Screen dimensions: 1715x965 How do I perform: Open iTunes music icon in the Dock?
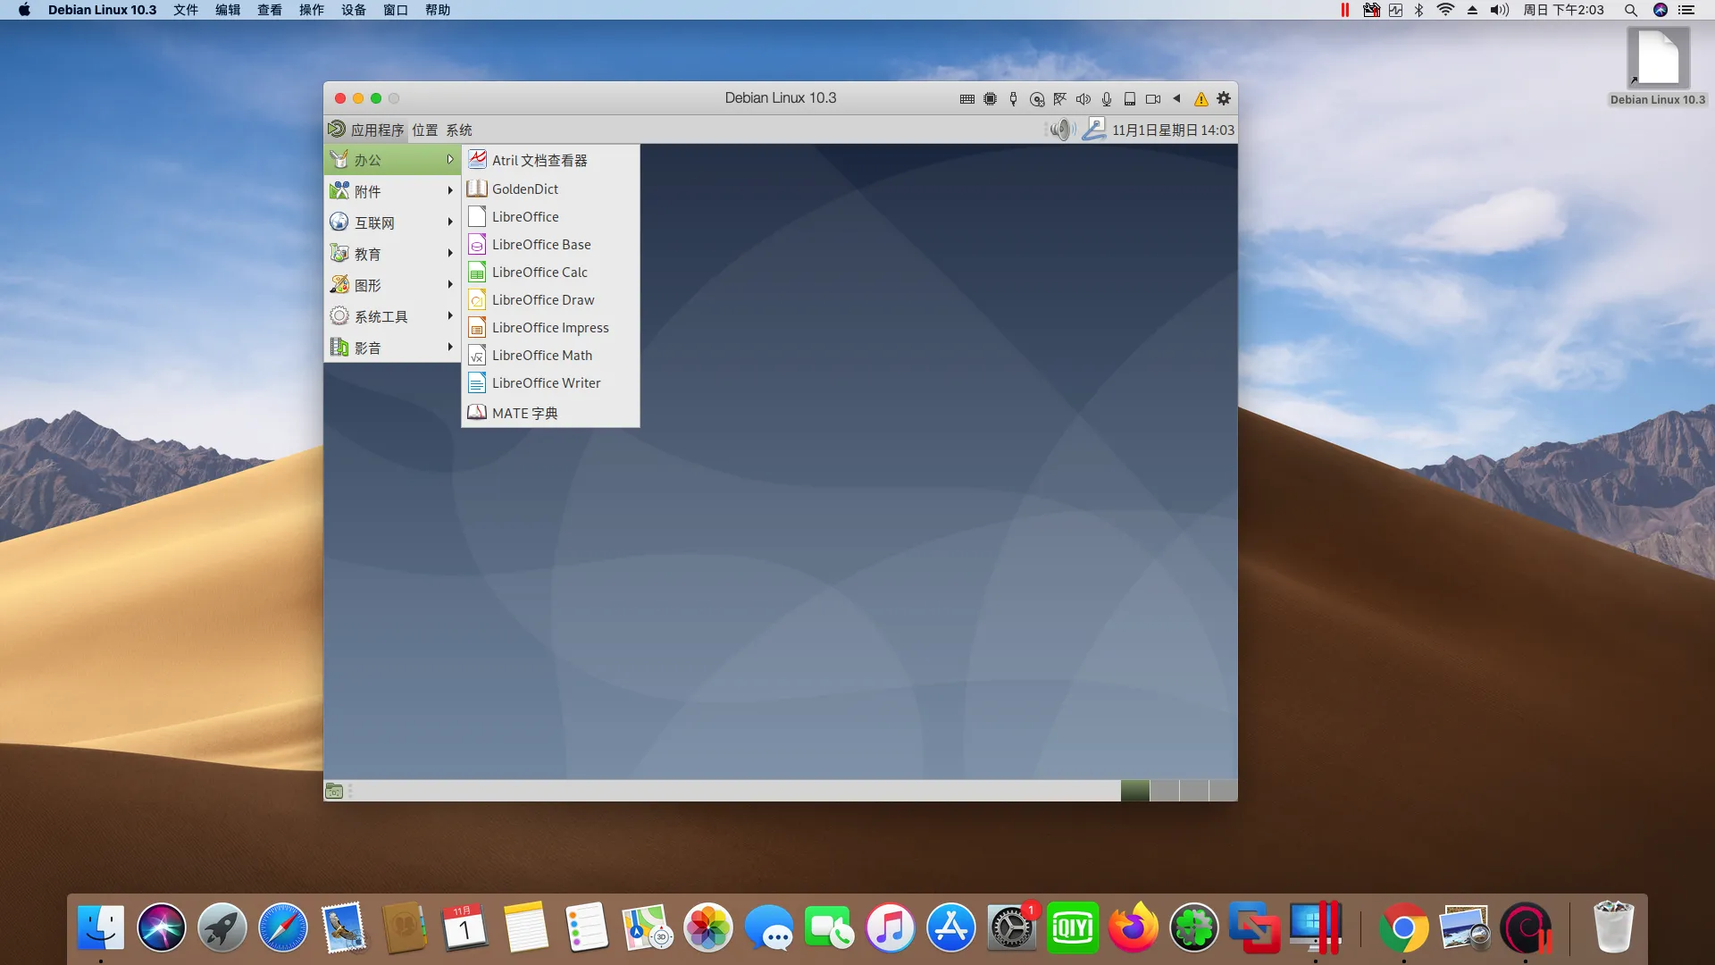pyautogui.click(x=891, y=928)
